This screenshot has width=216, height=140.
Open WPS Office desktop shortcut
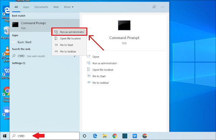[x=6, y=73]
